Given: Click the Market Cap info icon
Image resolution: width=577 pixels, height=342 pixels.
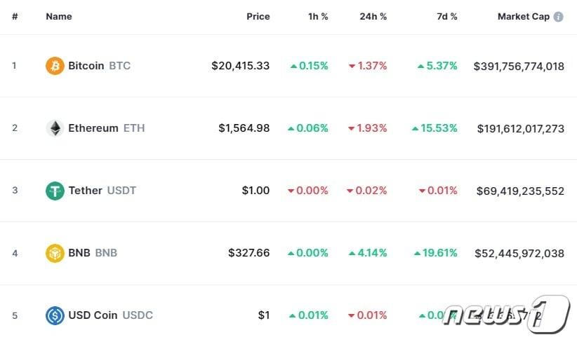Looking at the screenshot, I should pos(559,16).
